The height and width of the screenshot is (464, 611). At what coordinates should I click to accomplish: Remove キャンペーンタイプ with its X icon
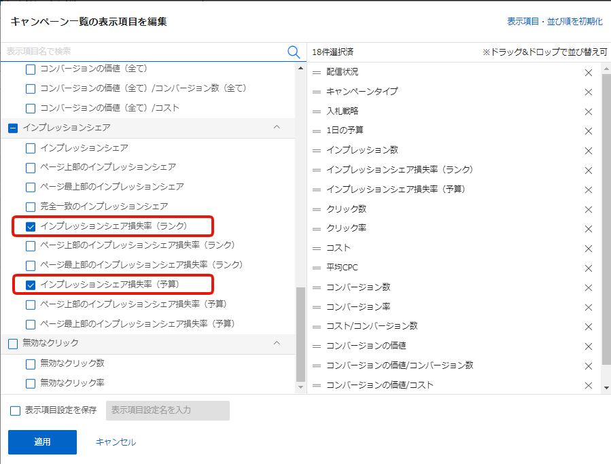tap(589, 92)
